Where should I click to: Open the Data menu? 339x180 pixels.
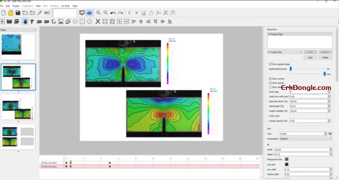coord(38,6)
